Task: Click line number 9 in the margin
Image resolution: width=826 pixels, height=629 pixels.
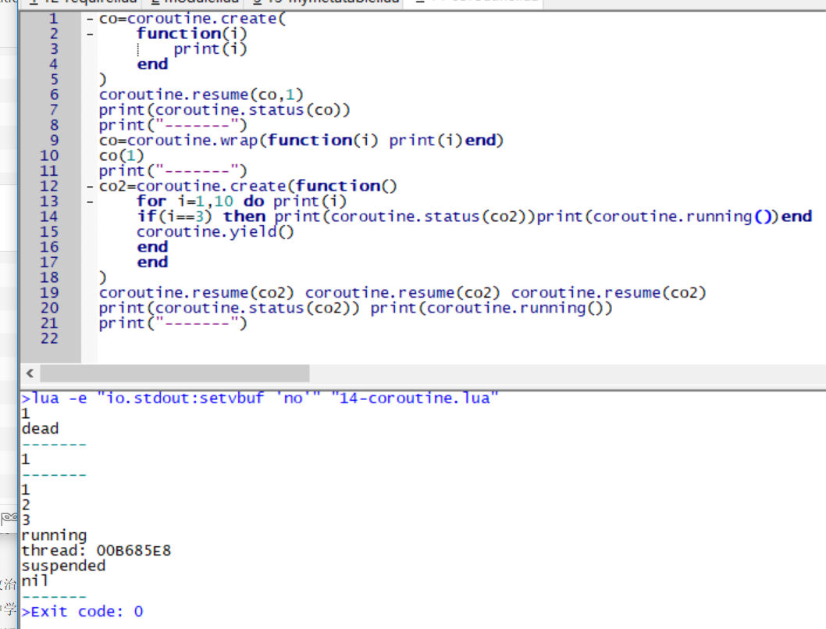Action: [x=54, y=141]
